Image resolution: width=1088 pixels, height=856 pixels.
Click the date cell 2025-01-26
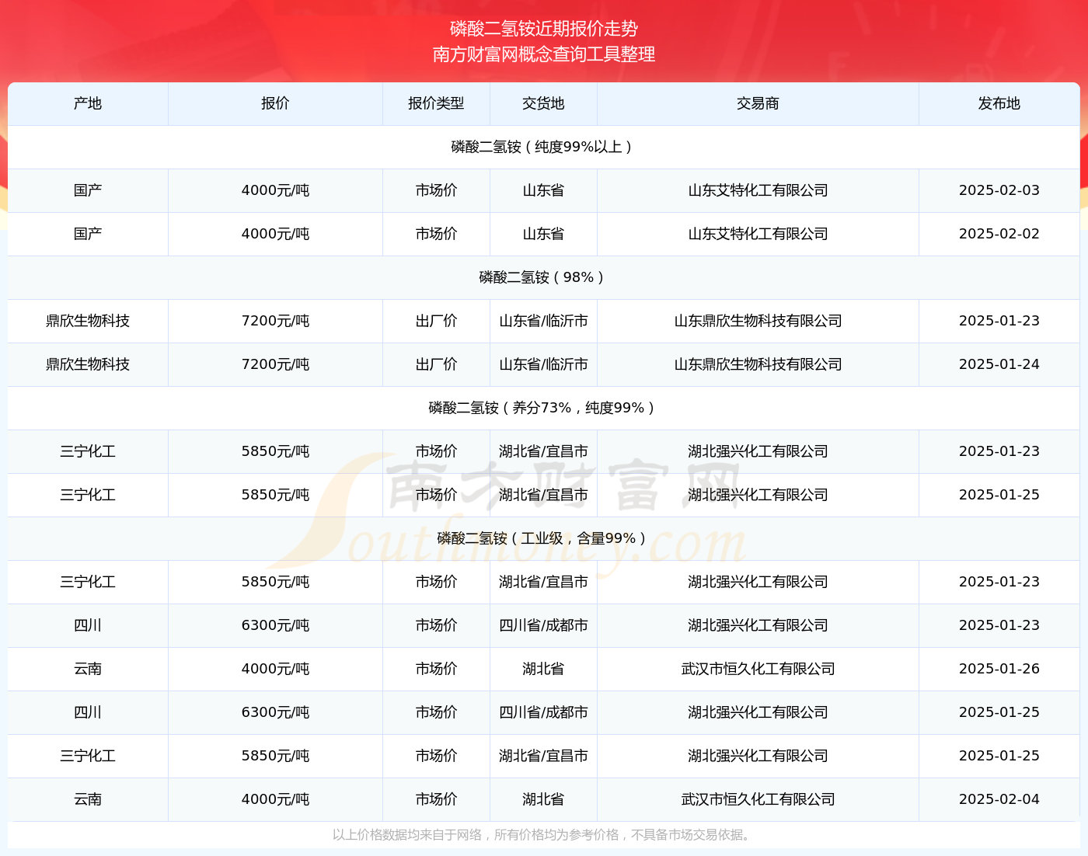(999, 669)
